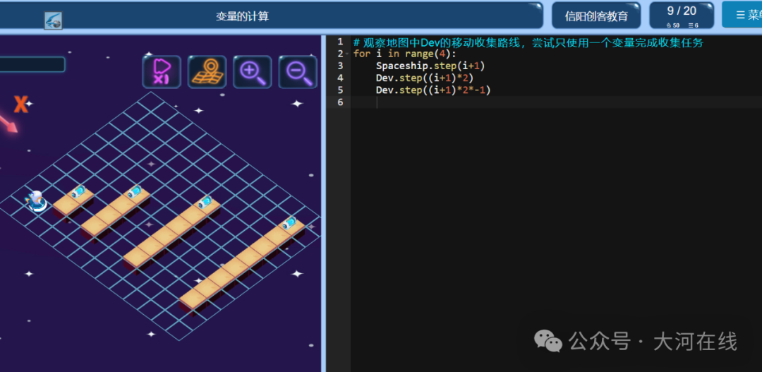Click the map location grid icon

207,72
